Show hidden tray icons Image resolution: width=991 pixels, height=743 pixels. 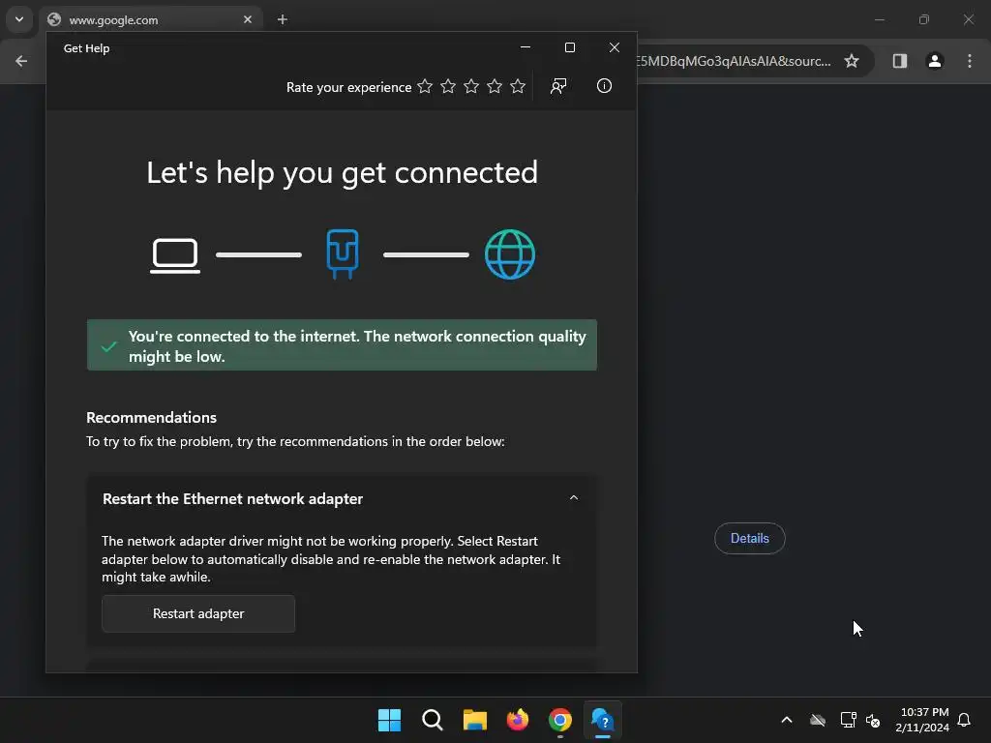pyautogui.click(x=787, y=720)
